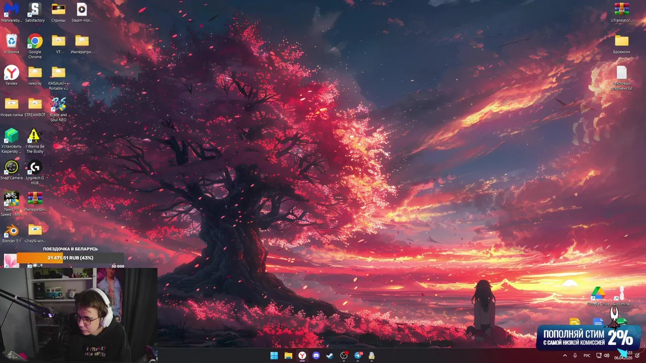This screenshot has width=646, height=363.
Task: Open the nekoray folder
Action: [x=35, y=75]
